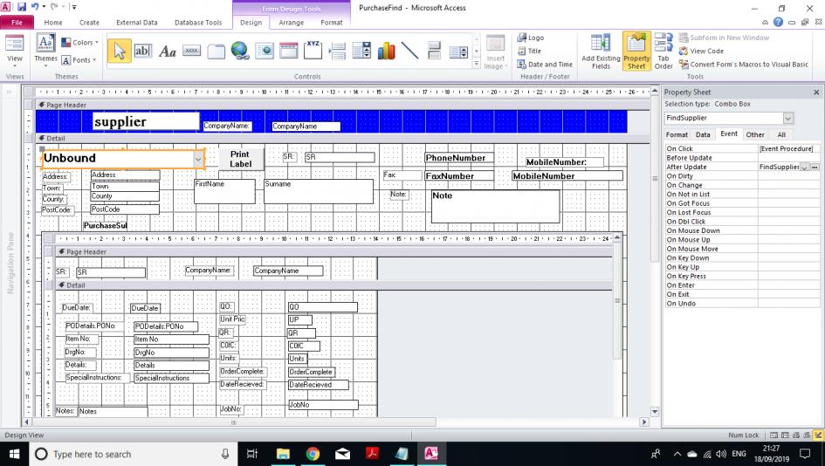Select the Print Label button on form
The width and height of the screenshot is (825, 466).
240,159
